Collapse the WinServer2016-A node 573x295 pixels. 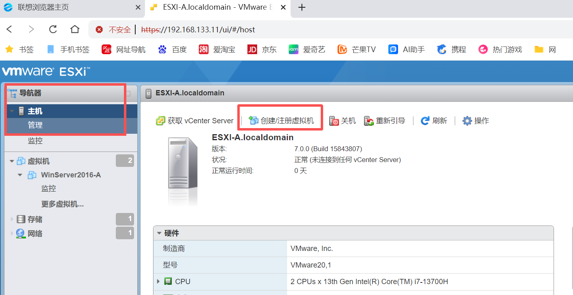point(20,175)
